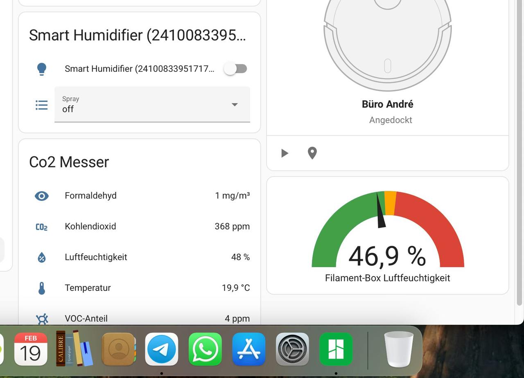Click the Smart Humidifier card title

click(x=137, y=35)
